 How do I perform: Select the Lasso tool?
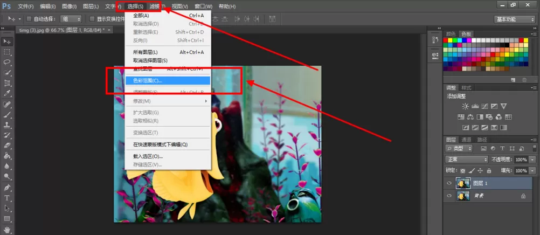point(7,63)
